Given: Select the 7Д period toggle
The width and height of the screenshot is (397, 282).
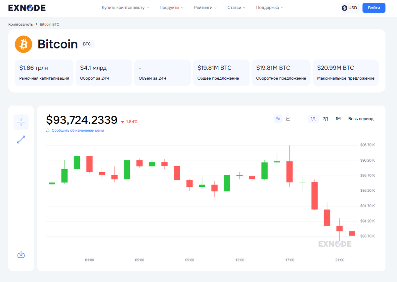Looking at the screenshot, I should click(x=325, y=118).
